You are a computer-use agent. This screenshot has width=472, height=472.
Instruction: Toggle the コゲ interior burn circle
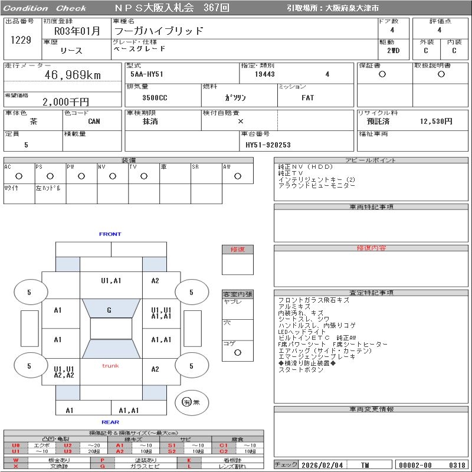point(237,352)
